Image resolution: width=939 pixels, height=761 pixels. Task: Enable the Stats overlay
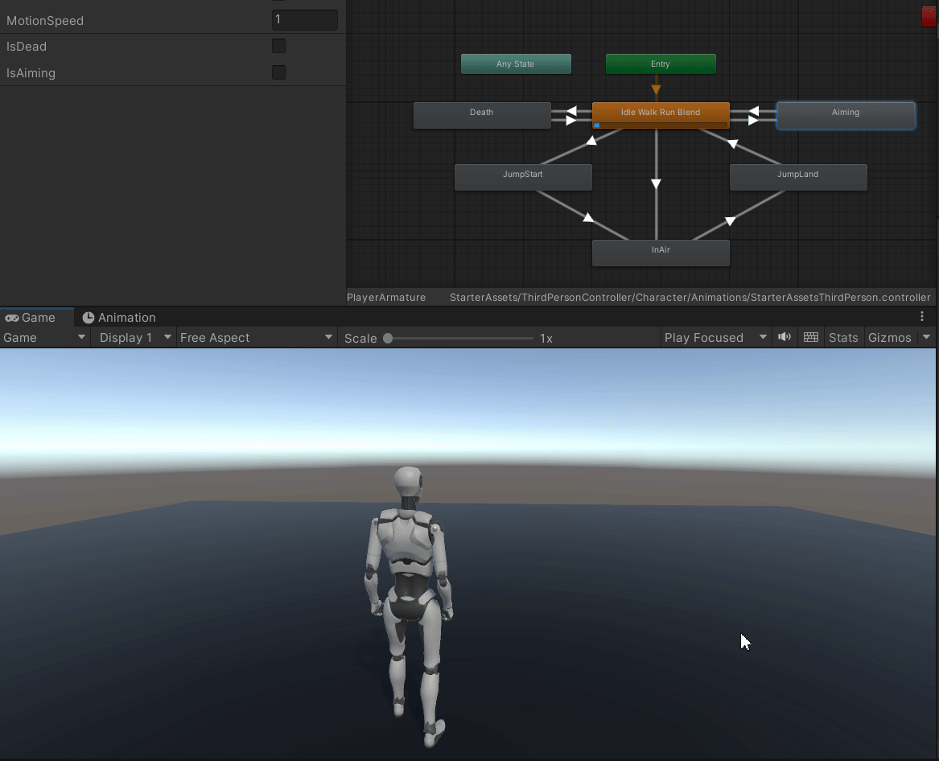843,337
